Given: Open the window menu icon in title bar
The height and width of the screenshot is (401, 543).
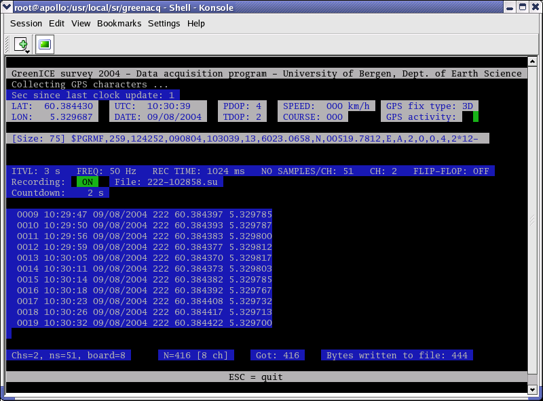Looking at the screenshot, I should coord(7,7).
